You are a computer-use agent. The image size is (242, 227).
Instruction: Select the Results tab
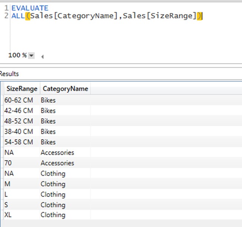9,74
